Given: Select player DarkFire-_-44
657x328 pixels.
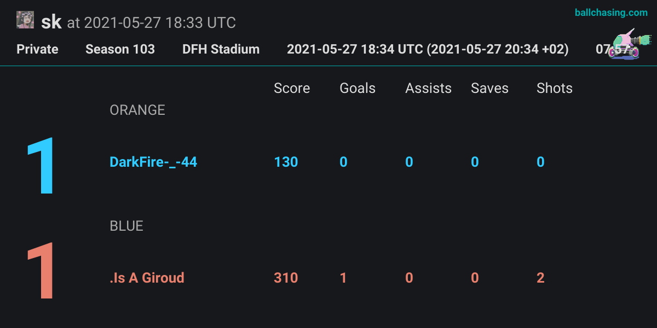Looking at the screenshot, I should (x=153, y=162).
